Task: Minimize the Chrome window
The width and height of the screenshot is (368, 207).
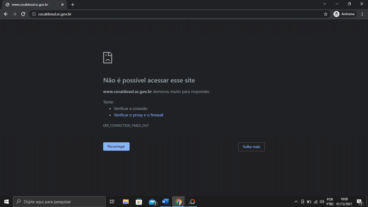Action: point(337,4)
